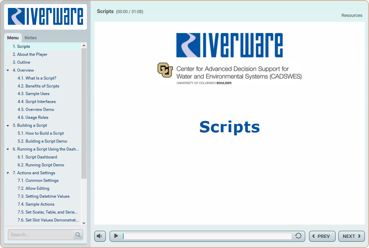Advance to the next slide with NEXT
Viewport: 369px width, 248px height.
[351, 236]
